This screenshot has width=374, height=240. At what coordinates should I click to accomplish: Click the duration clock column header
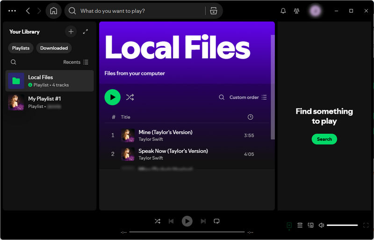coord(250,117)
